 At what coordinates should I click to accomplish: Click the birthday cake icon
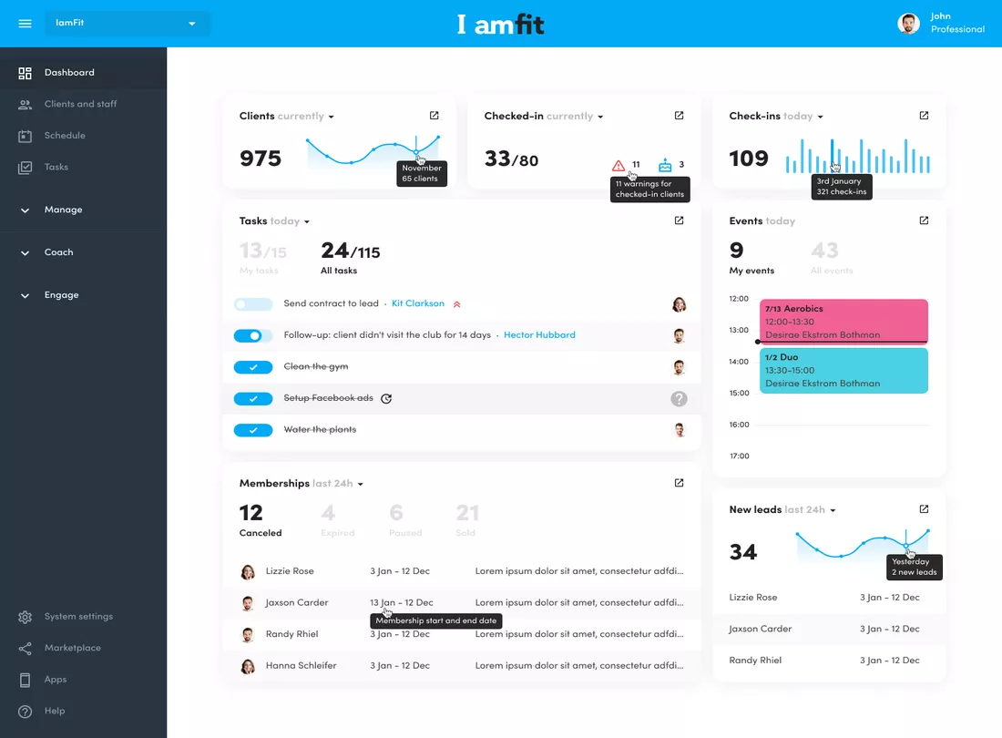665,165
